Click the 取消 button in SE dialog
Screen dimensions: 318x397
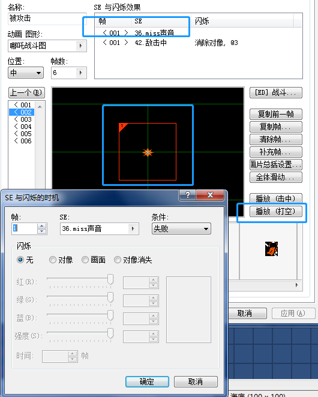(196, 381)
